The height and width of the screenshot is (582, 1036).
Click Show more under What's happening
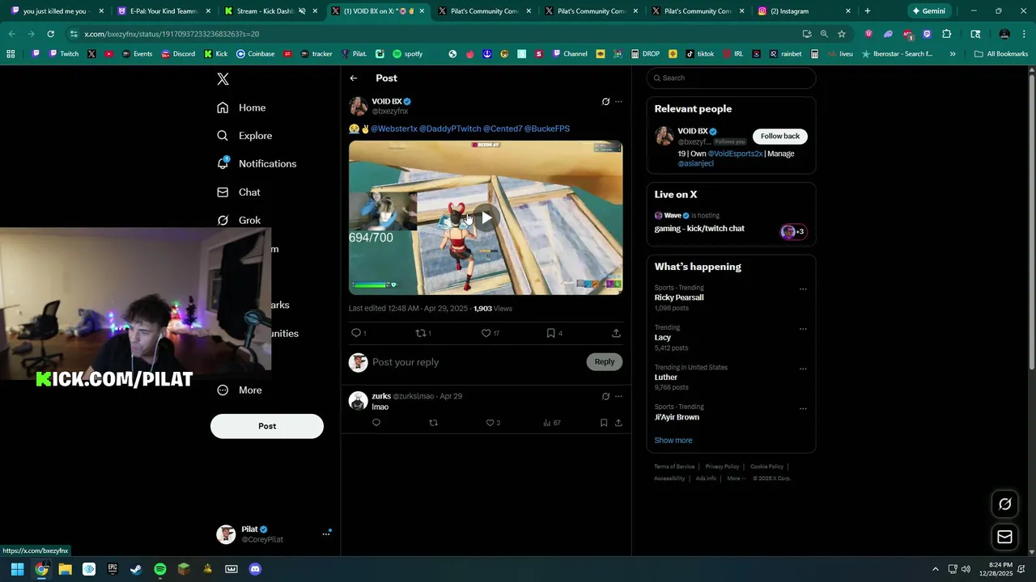click(673, 441)
